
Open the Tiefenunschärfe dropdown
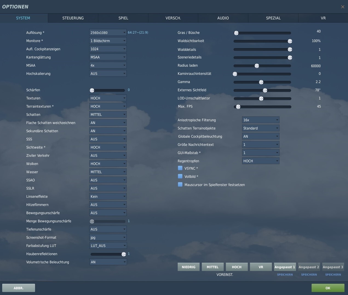(108, 229)
